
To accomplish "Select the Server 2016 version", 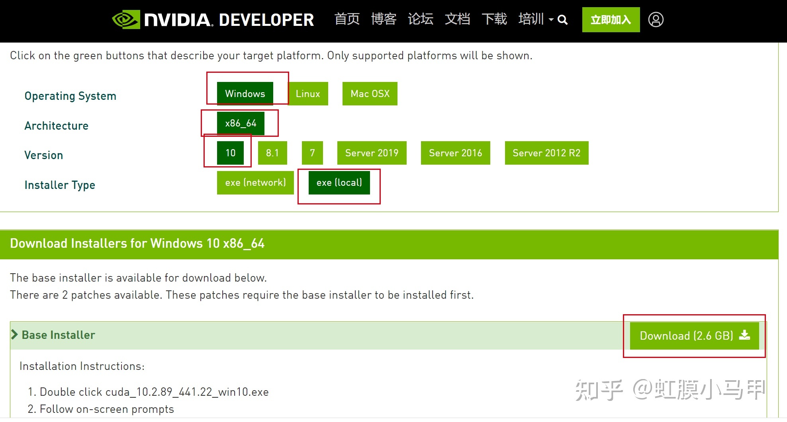I will click(456, 153).
